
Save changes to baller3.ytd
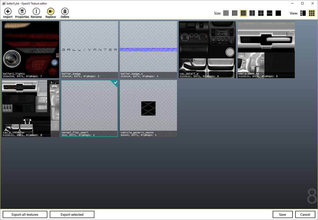click(282, 214)
